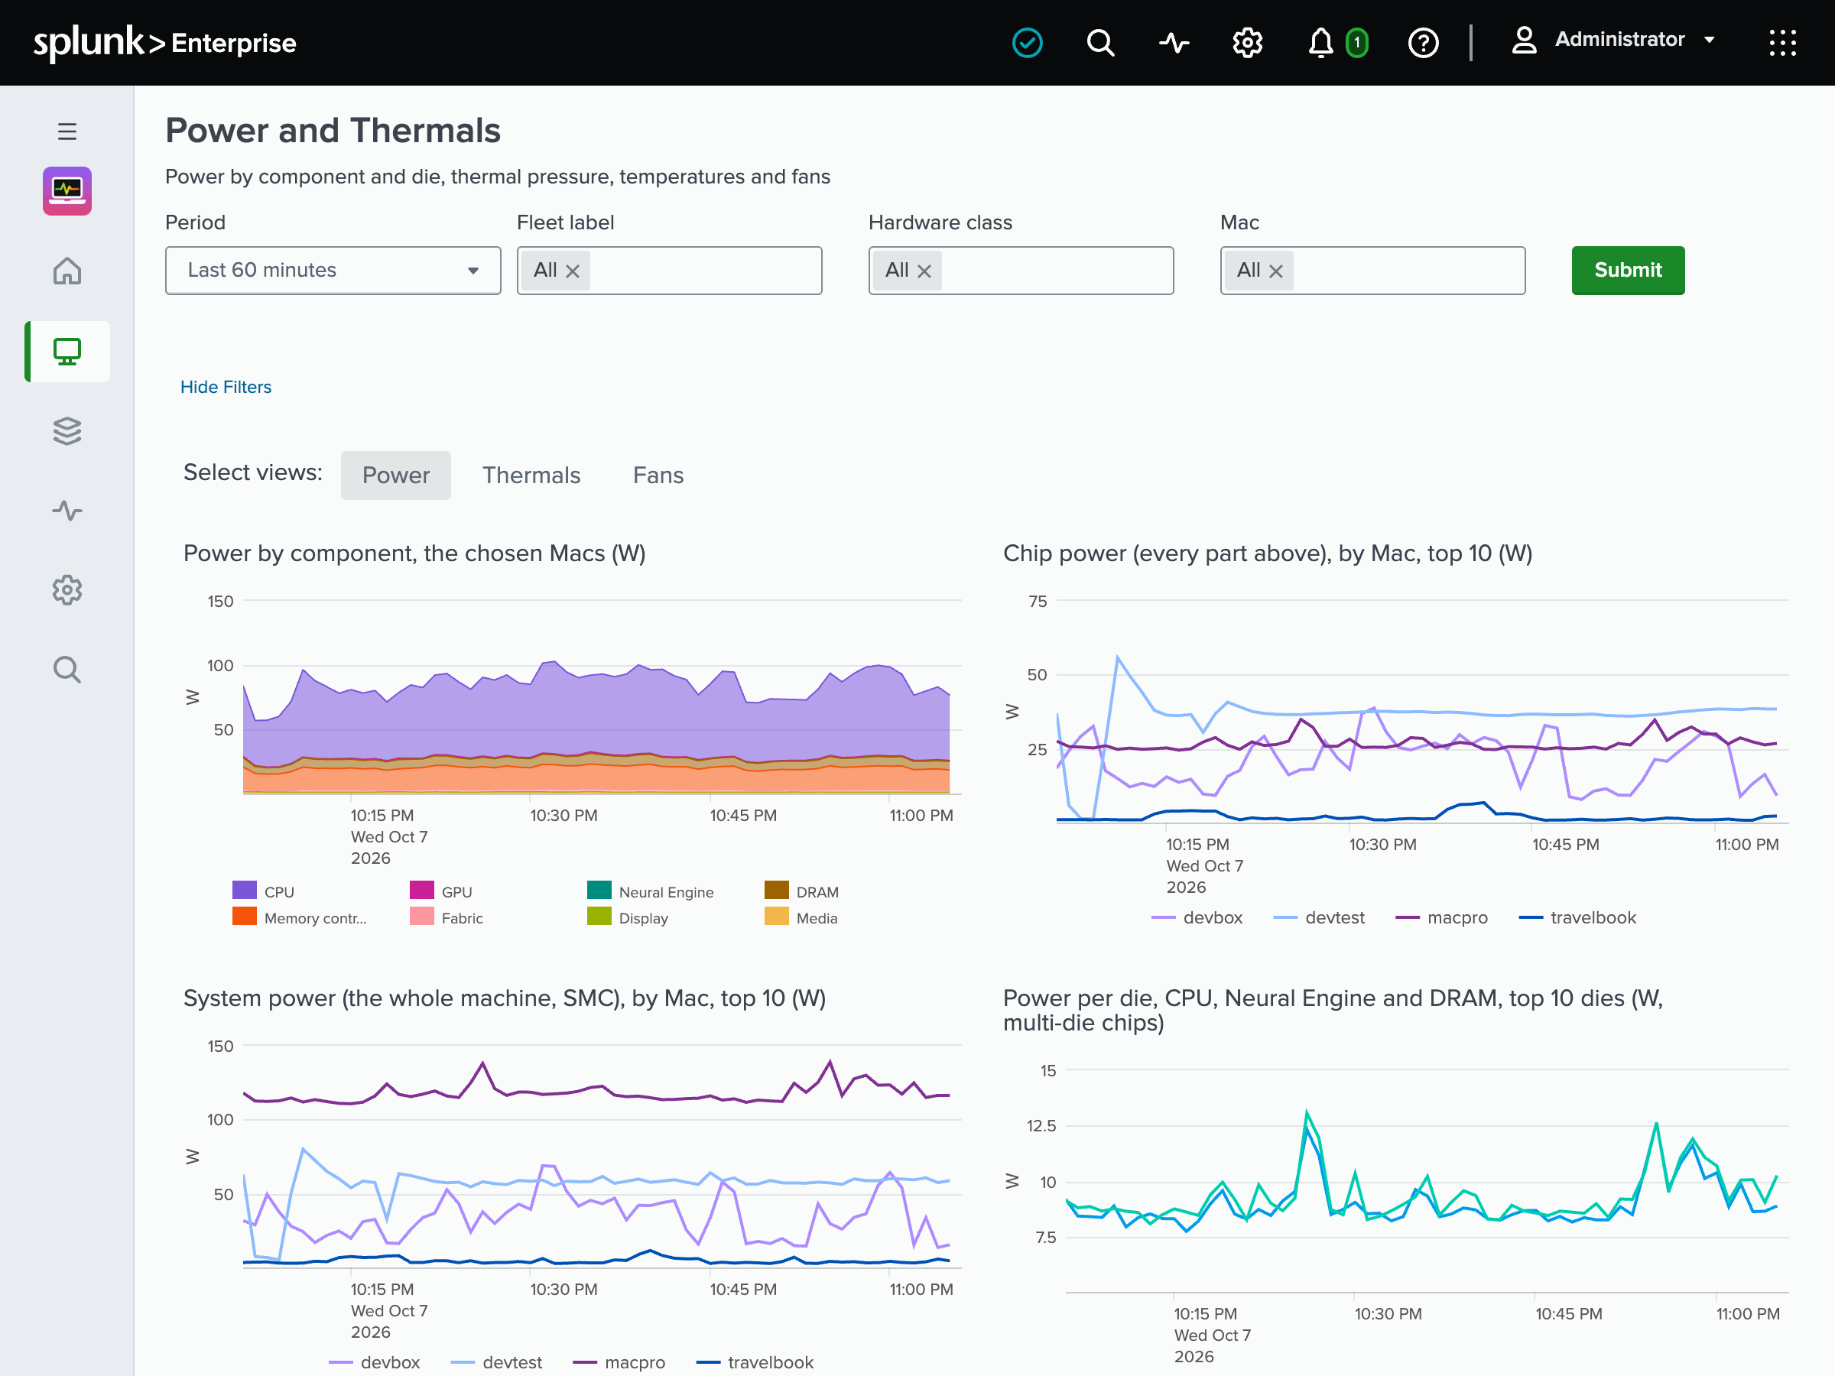Open the activity pulse icon in sidebar

click(67, 511)
